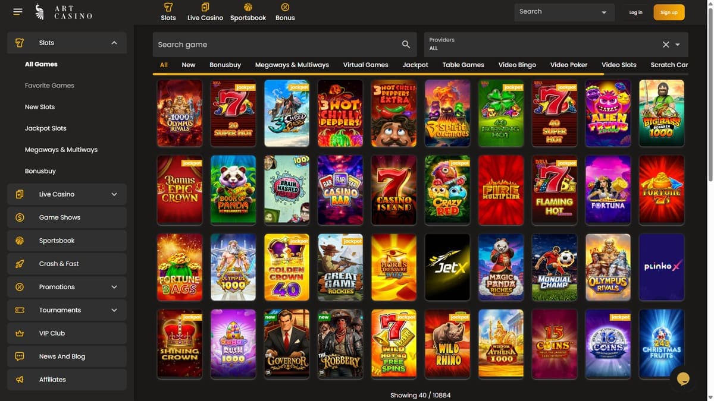Click the Tournaments ticket icon in sidebar
The width and height of the screenshot is (714, 401).
point(20,310)
